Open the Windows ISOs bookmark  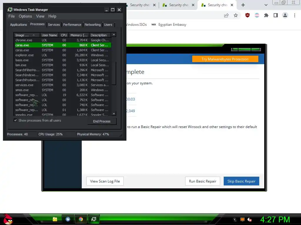point(137,25)
